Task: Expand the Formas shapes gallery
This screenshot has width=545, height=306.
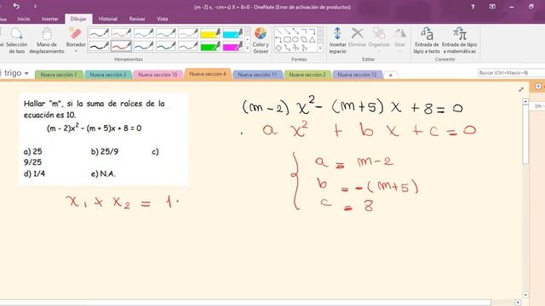Action: tap(320, 48)
